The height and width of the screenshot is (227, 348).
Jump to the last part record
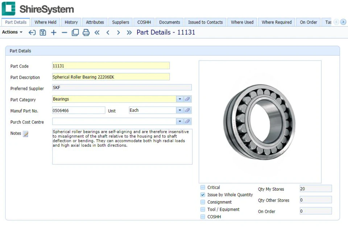[129, 32]
